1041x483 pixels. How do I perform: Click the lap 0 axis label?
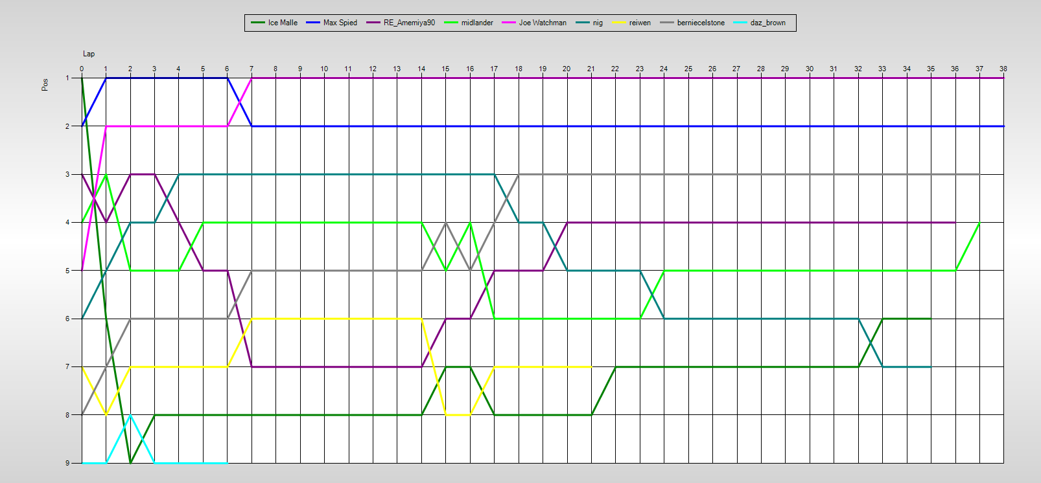[82, 69]
